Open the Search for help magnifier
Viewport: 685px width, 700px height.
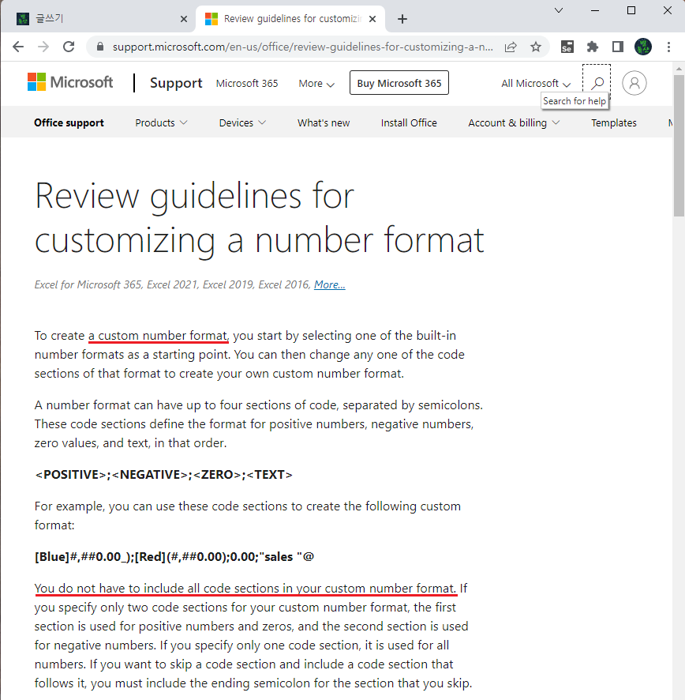(597, 83)
